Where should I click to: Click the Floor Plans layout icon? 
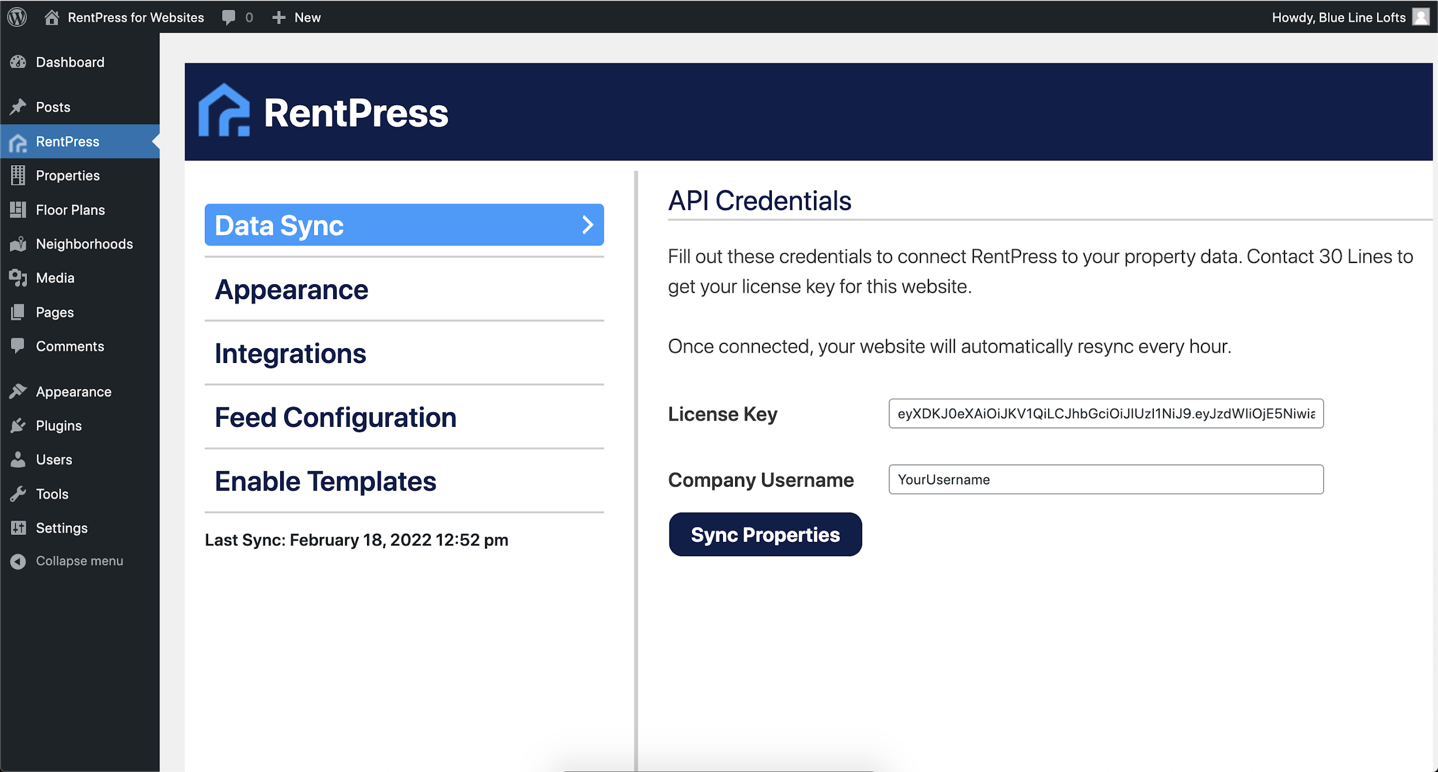[18, 210]
